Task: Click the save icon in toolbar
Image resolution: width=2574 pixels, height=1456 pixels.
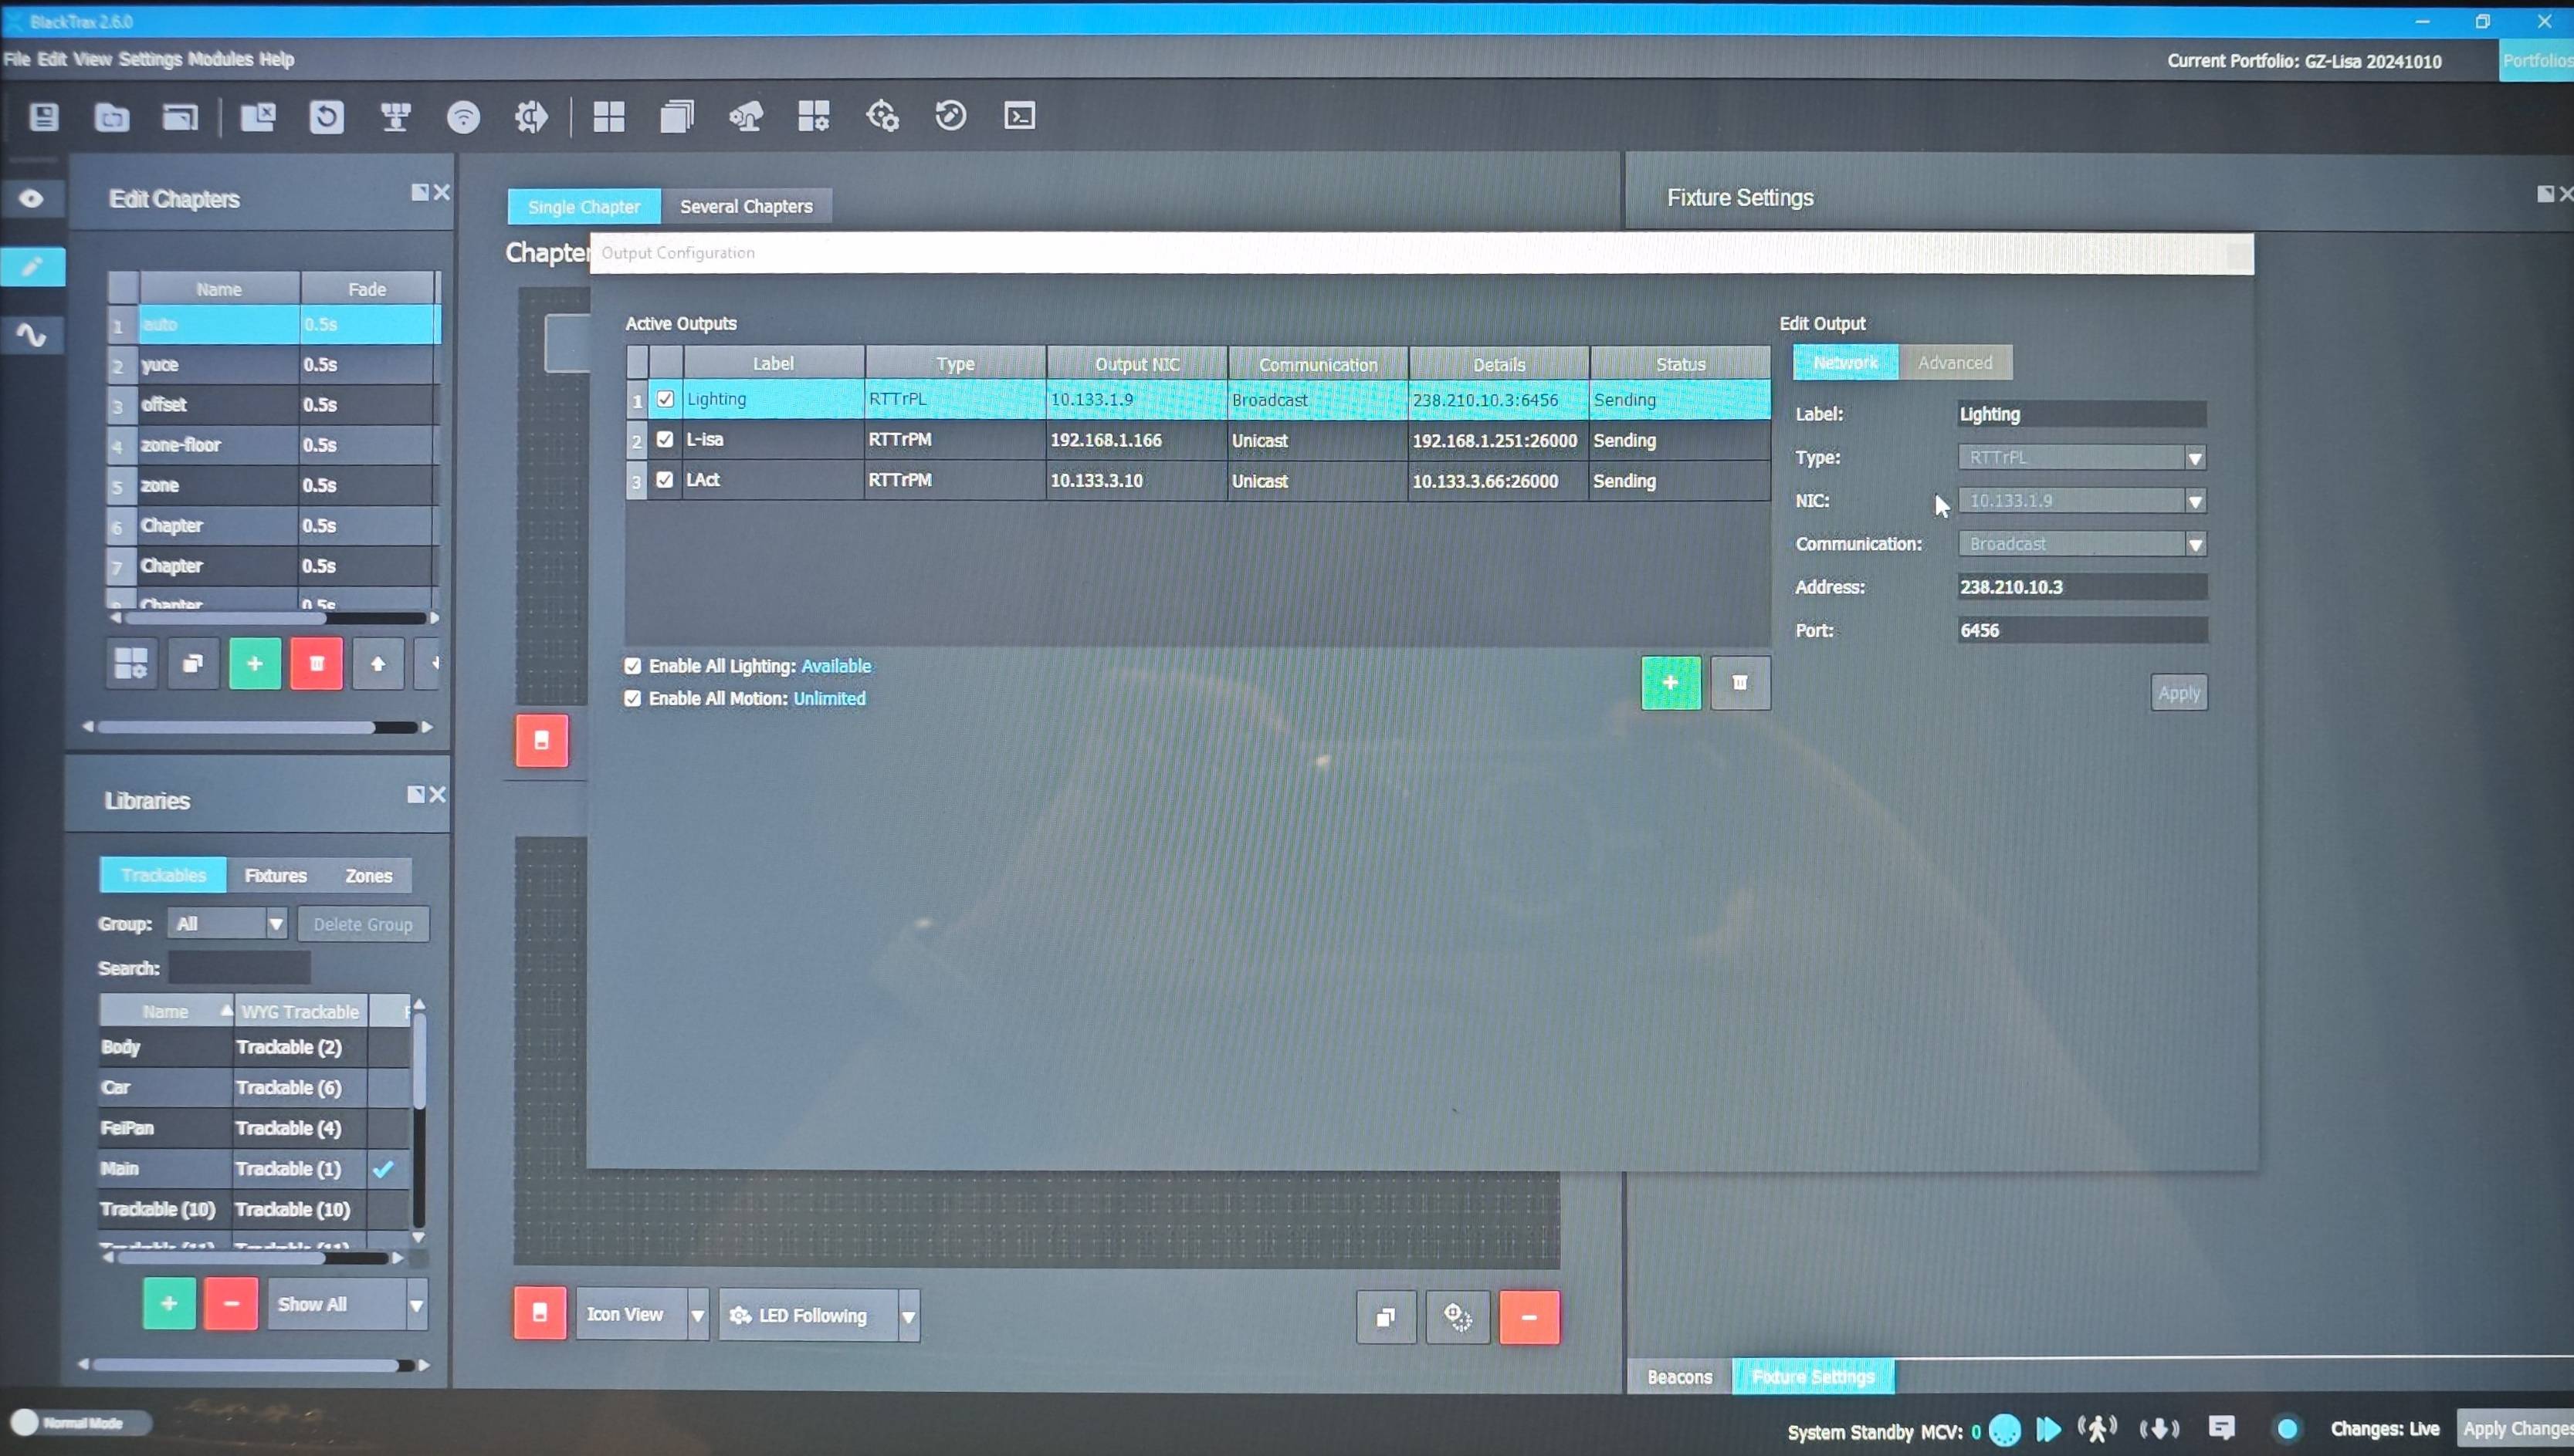Action: (x=44, y=117)
